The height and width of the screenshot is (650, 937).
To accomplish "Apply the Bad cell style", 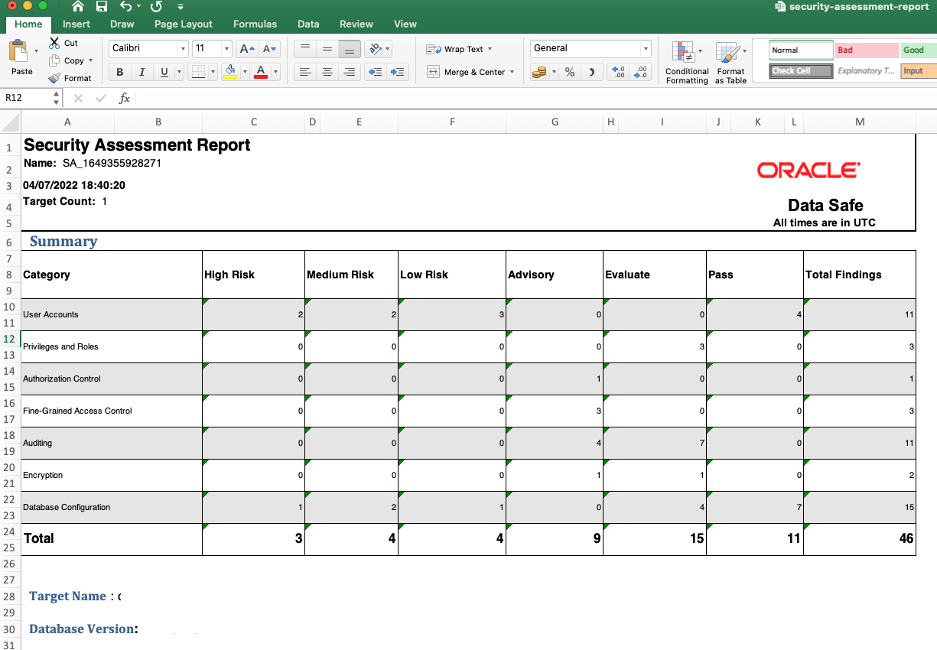I will [866, 49].
